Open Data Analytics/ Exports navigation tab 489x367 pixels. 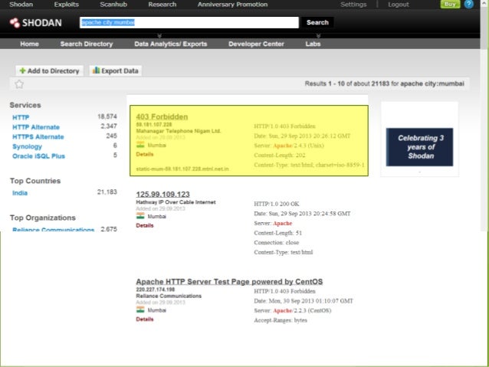(x=171, y=44)
